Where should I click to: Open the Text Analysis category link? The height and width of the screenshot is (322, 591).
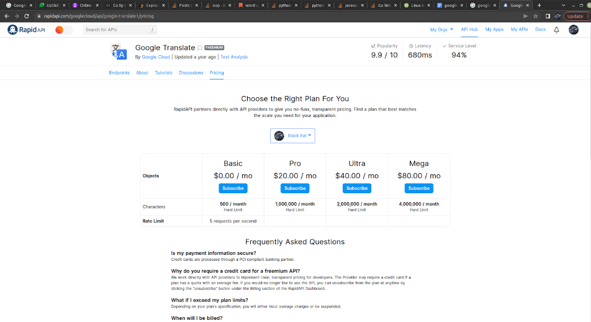(234, 57)
